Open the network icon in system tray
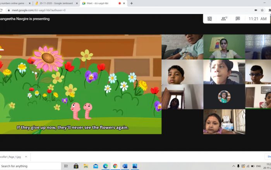 point(248,166)
